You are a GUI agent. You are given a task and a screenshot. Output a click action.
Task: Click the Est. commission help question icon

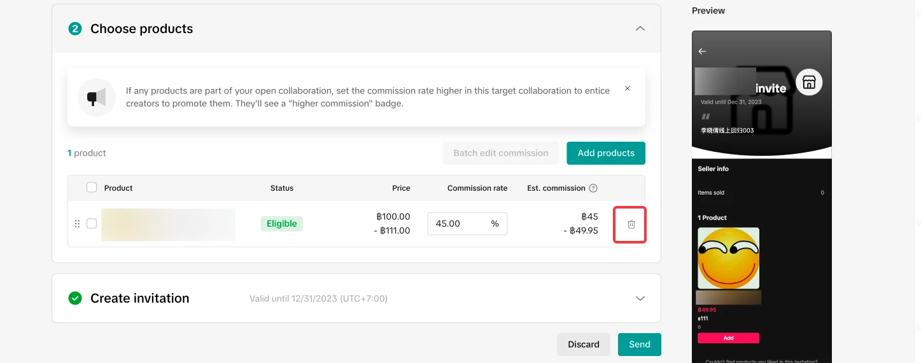click(593, 188)
